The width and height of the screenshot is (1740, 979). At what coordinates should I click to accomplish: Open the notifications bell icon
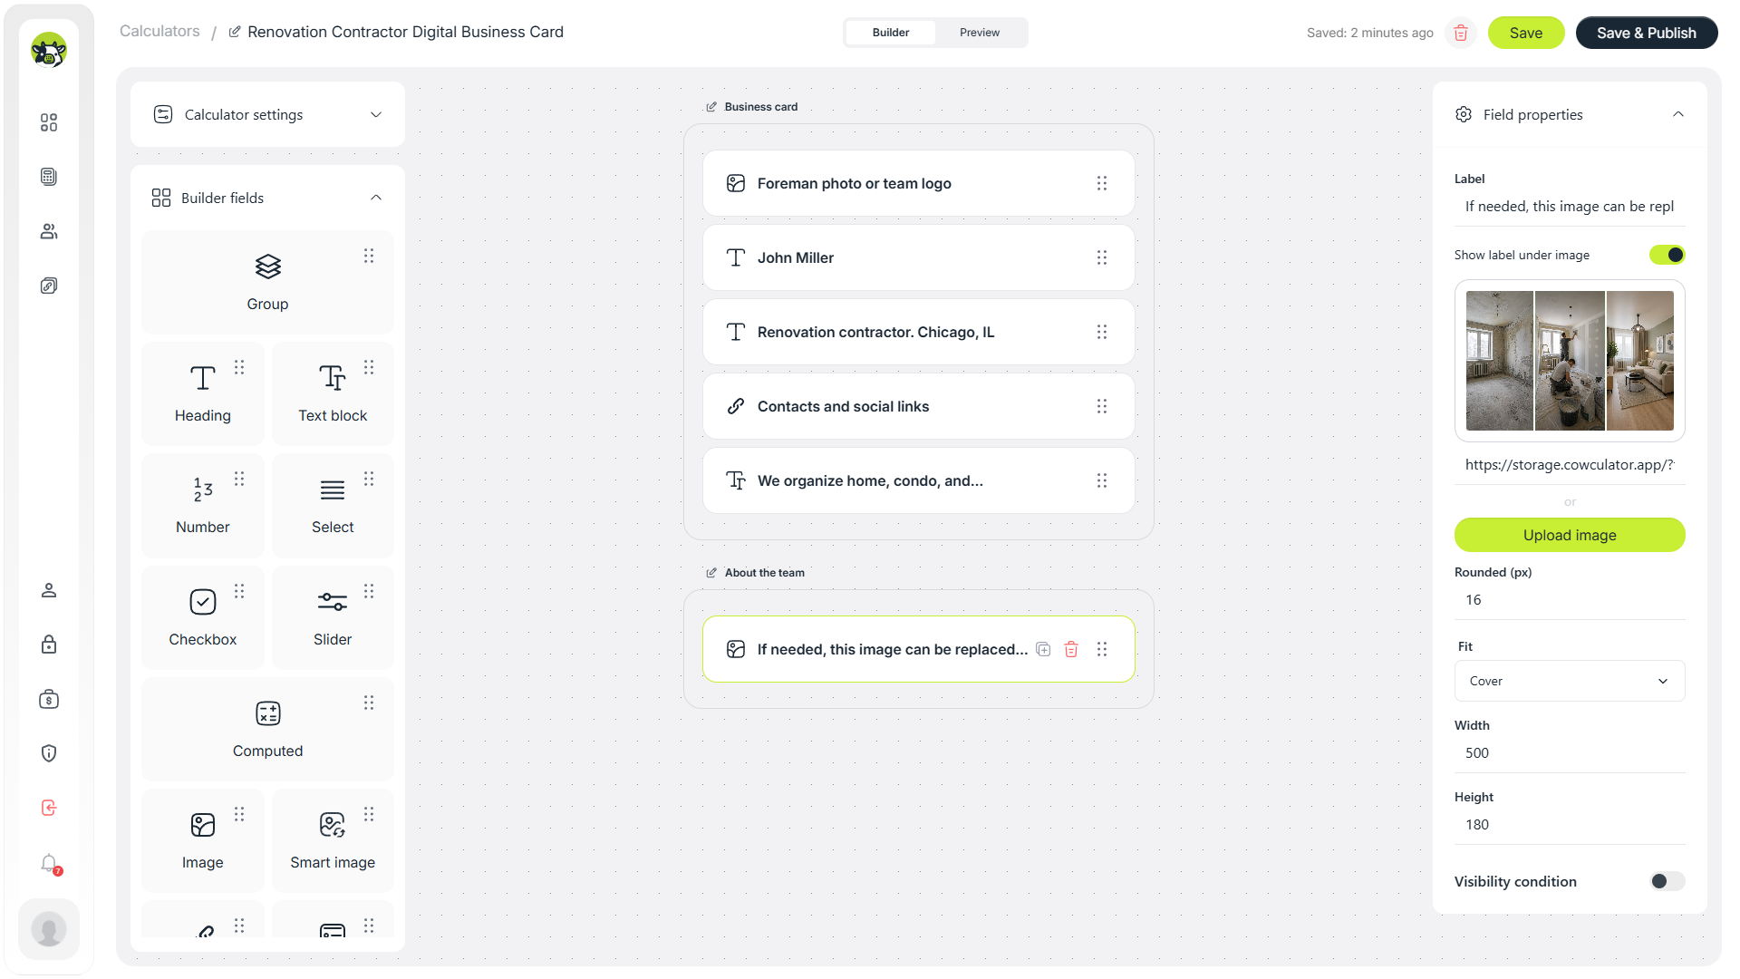coord(49,863)
